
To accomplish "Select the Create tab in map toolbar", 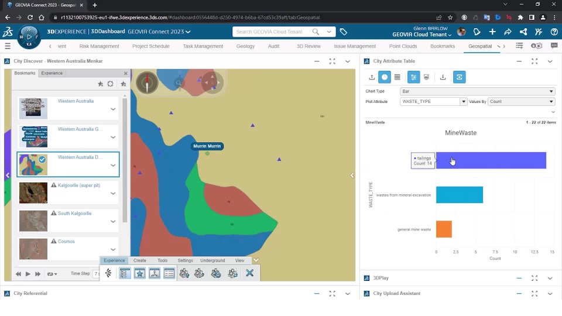I will tap(140, 260).
